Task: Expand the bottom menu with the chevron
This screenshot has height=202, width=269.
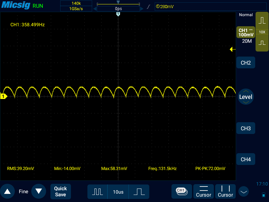Action: 243,192
